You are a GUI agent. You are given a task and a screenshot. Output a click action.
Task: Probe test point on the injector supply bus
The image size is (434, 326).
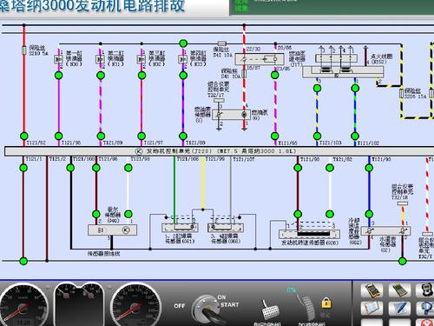(x=183, y=43)
